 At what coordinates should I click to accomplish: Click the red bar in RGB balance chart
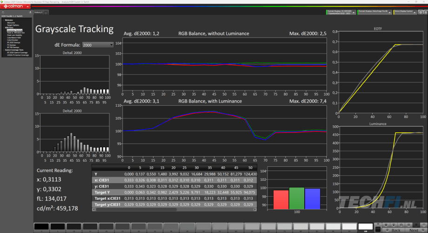click(x=281, y=199)
